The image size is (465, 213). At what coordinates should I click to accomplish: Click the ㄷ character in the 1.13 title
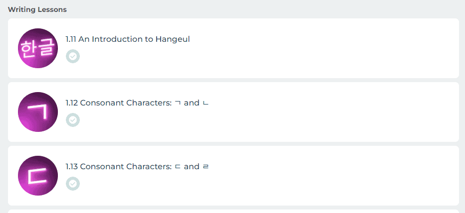[177, 167]
